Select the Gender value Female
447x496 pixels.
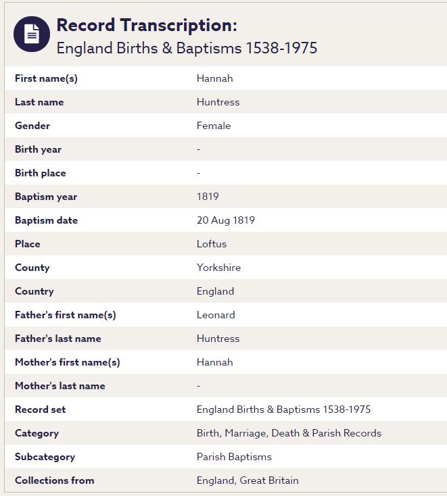[214, 126]
